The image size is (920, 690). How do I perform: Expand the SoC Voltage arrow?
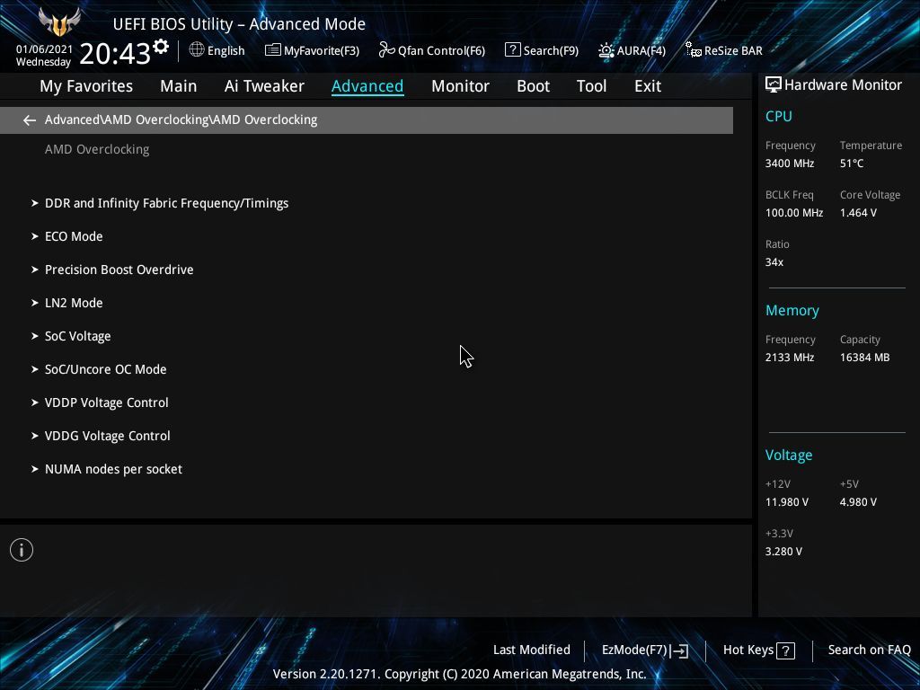35,336
